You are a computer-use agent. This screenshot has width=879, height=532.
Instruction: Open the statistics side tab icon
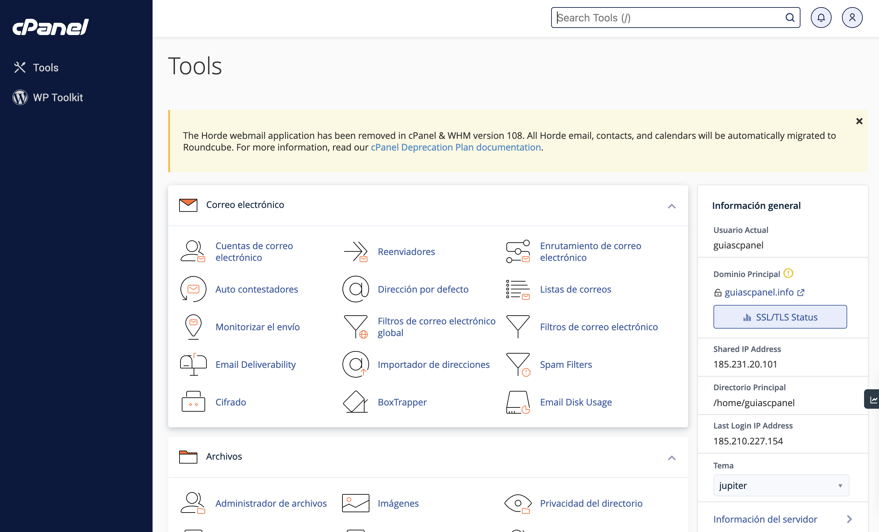pyautogui.click(x=873, y=399)
